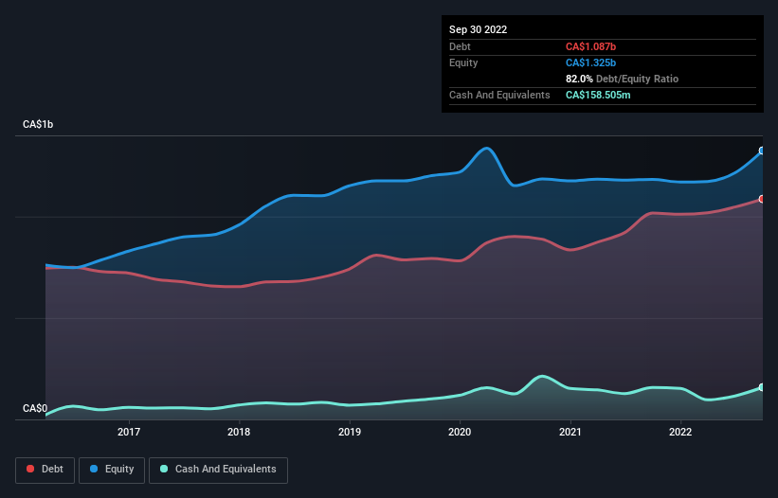Click the CA$0 axis label
778x498 pixels.
click(35, 408)
